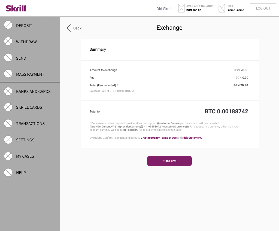The image size is (279, 231).
Task: Switch to Old Skrill link
Action: tap(164, 9)
